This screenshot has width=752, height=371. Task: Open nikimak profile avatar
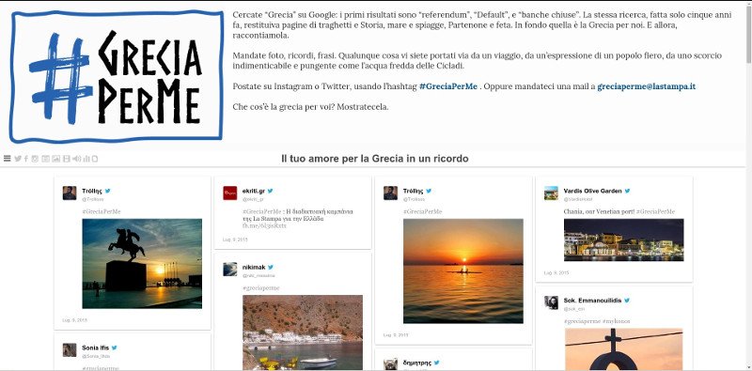coord(229,270)
